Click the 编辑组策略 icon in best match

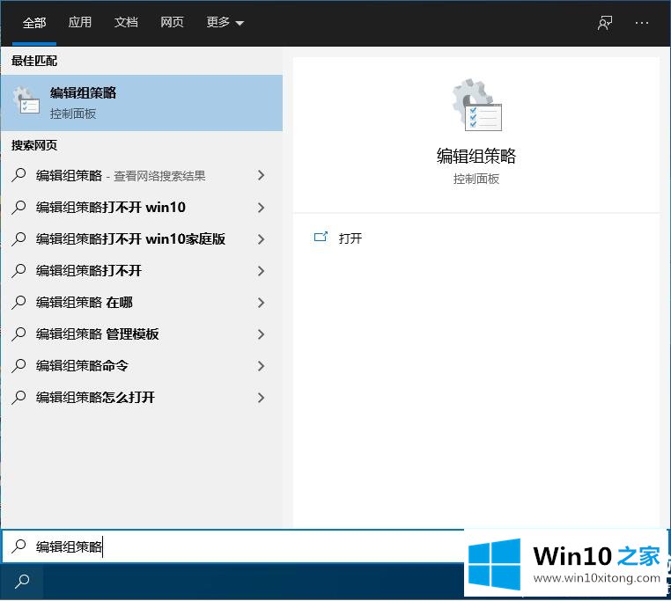(26, 102)
